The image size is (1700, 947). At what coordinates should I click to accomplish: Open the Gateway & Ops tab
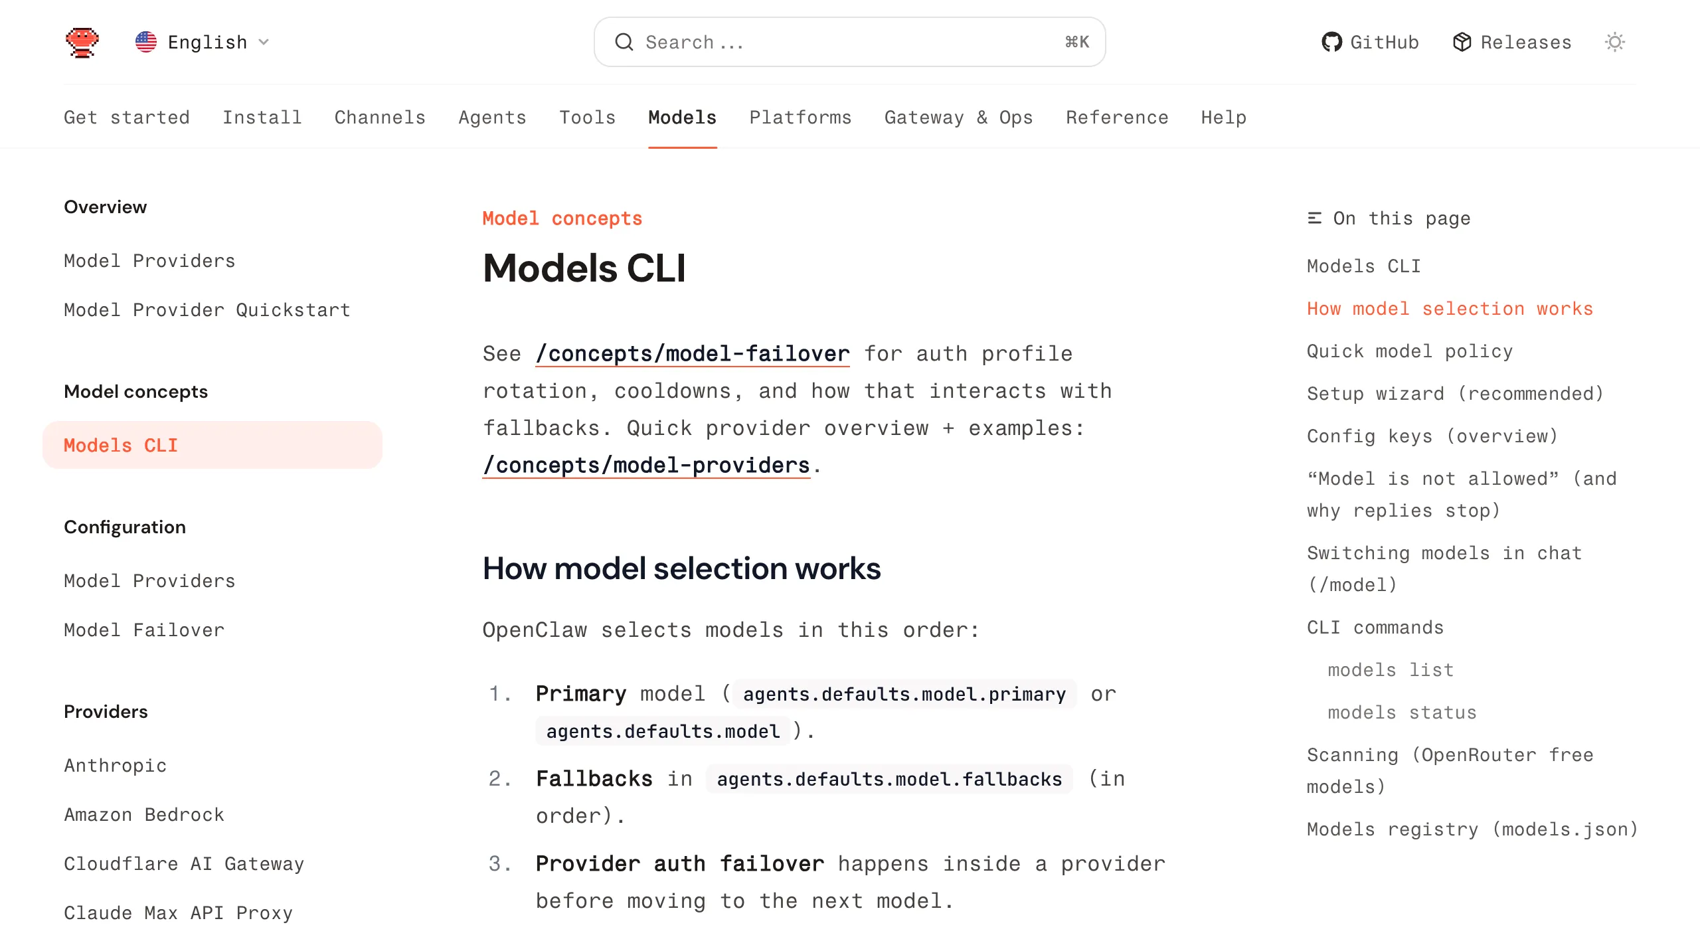(x=958, y=118)
